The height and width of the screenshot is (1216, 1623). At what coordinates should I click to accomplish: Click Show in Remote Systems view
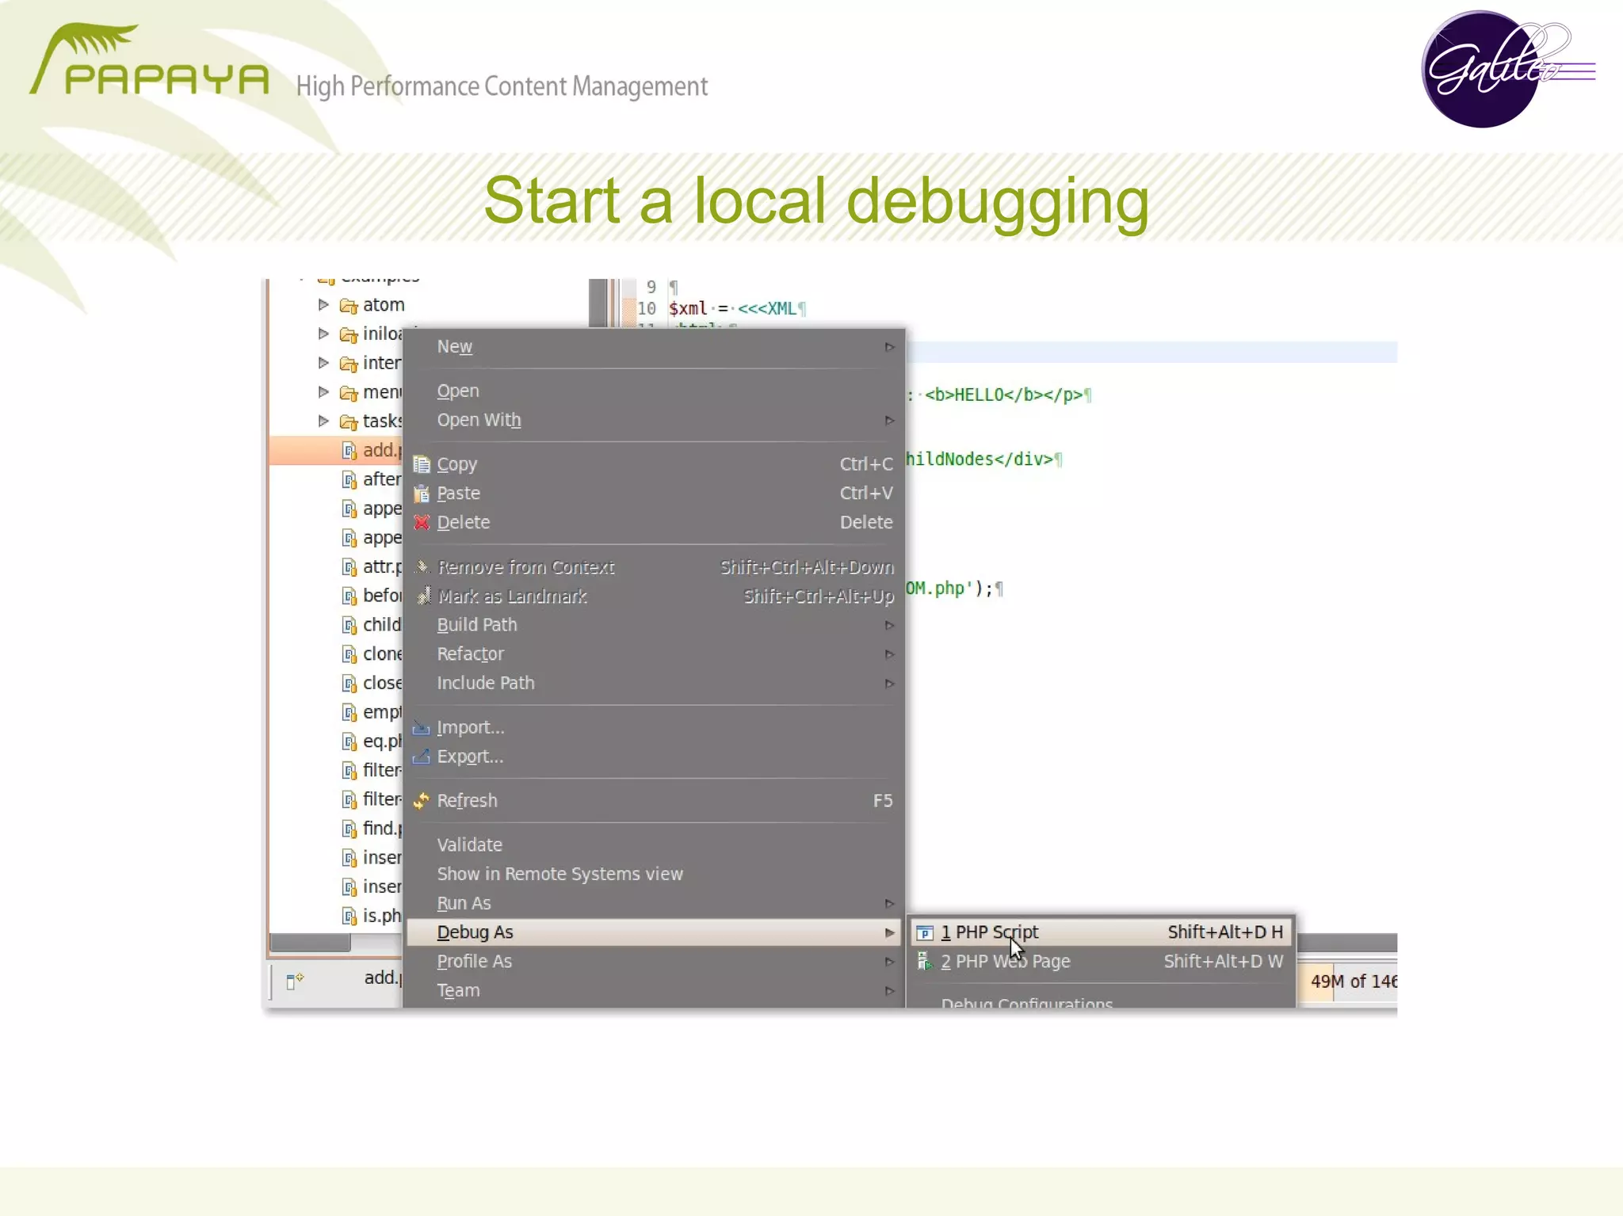click(x=559, y=874)
